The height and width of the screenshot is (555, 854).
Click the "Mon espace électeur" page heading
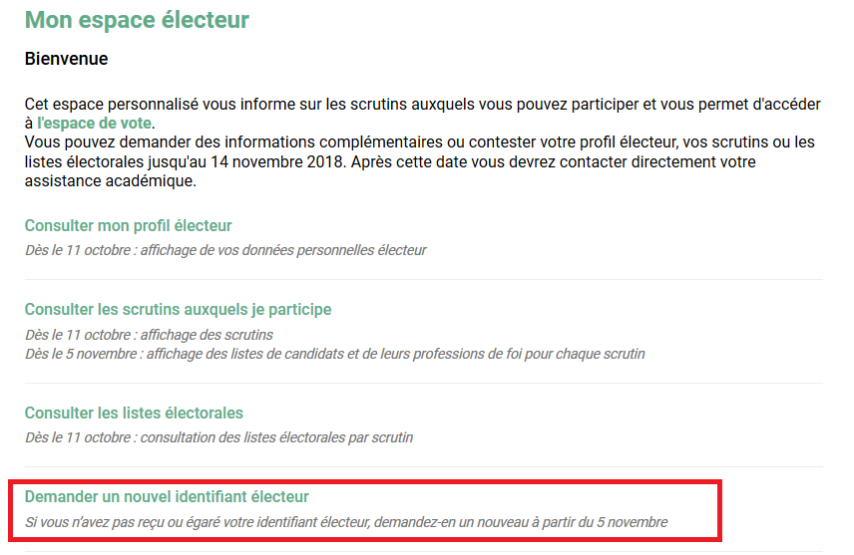tap(137, 20)
